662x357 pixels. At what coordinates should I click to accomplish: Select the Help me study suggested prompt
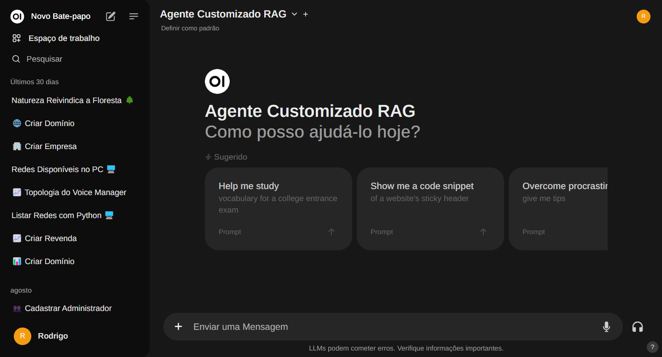pos(278,208)
